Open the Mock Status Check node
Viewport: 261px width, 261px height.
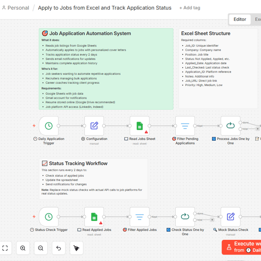pyautogui.click(x=230, y=217)
